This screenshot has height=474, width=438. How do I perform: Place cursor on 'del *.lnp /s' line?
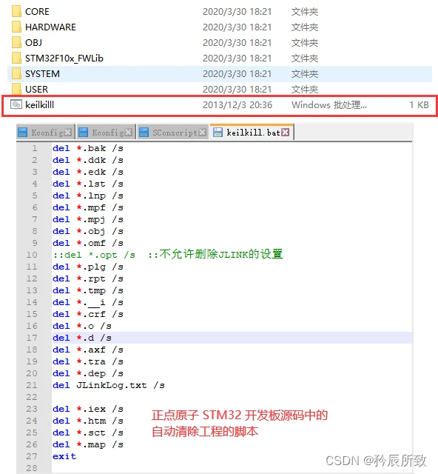(x=88, y=196)
